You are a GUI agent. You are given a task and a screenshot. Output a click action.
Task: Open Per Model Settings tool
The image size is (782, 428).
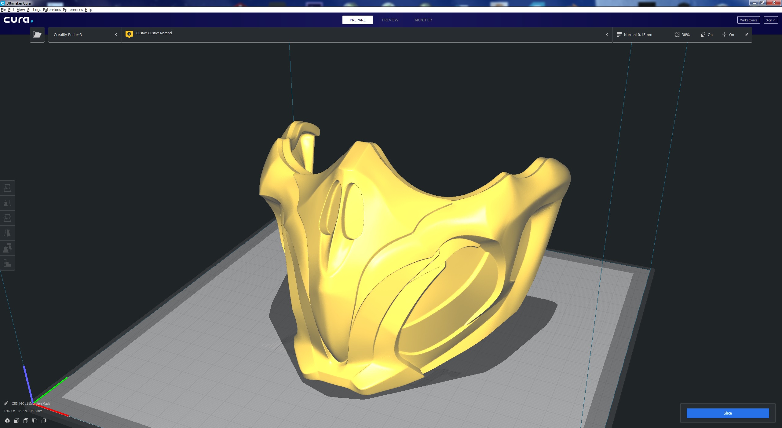[x=7, y=248]
